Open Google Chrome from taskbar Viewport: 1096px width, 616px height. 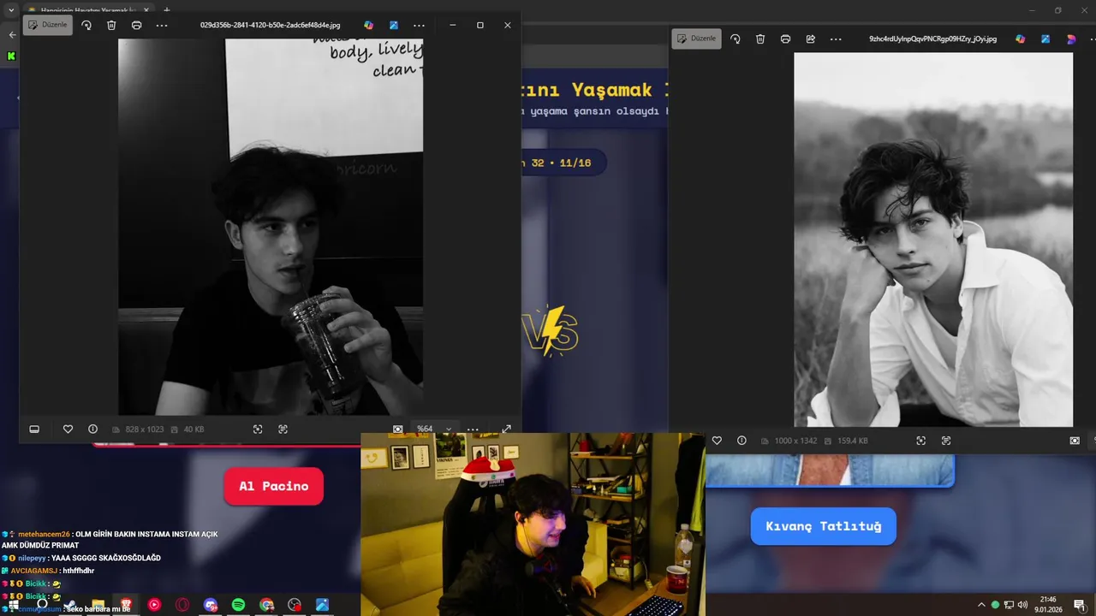(266, 605)
